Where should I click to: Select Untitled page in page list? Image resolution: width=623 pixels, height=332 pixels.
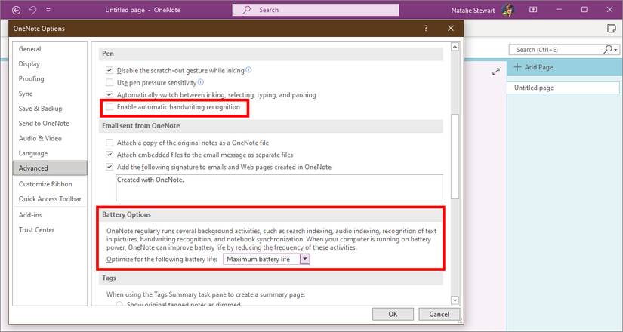[x=563, y=88]
